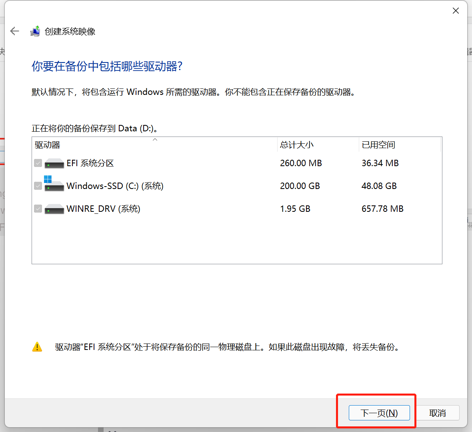Toggle the WINRE_DRV checkbox
Viewport: 472px width, 432px height.
(x=38, y=209)
